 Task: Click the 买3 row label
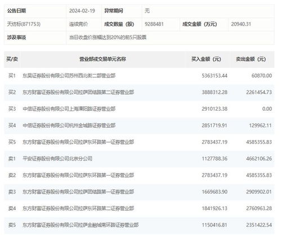(12, 109)
